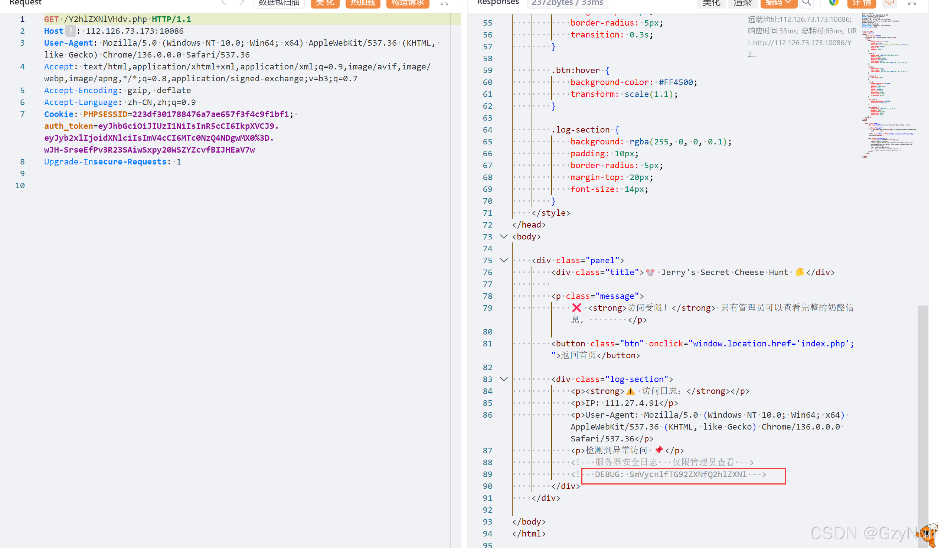Image resolution: width=938 pixels, height=548 pixels.
Task: Toggle 渲染 render mode in Responses
Action: click(743, 3)
